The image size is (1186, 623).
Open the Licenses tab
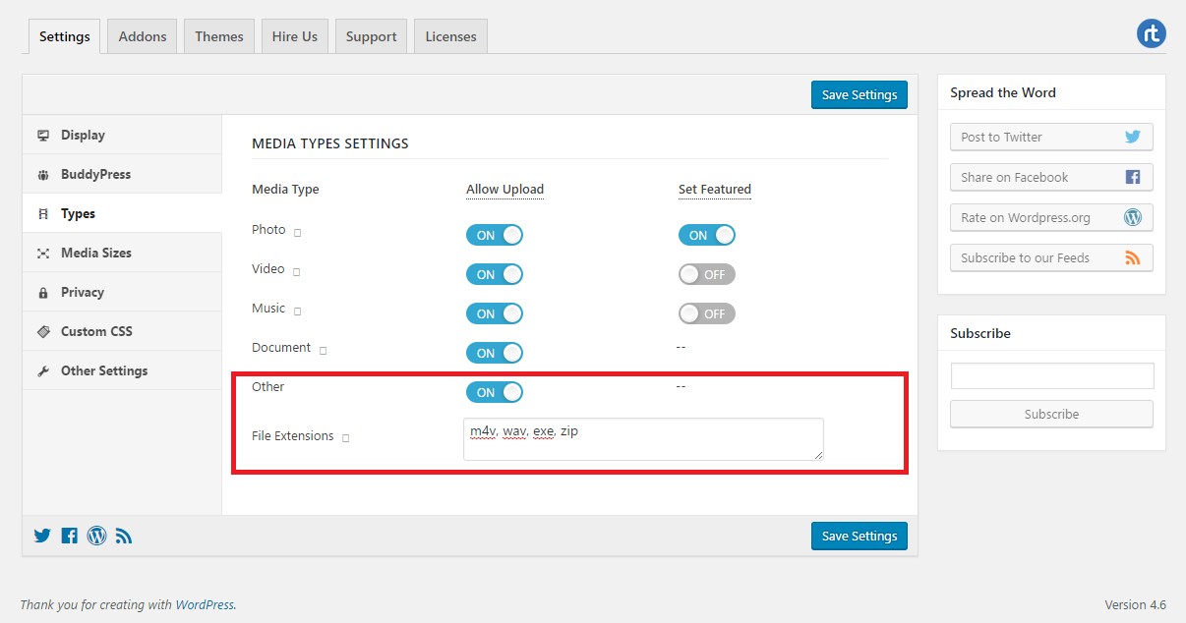(449, 35)
